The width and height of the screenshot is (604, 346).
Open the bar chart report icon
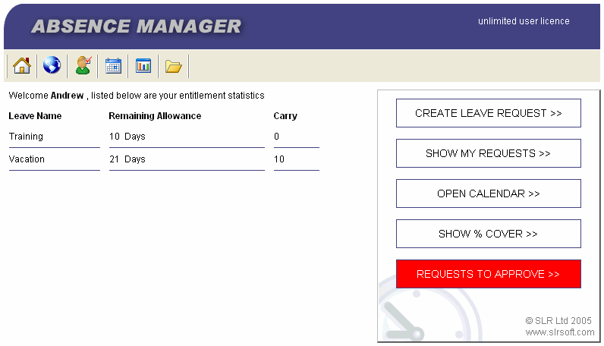click(x=143, y=66)
